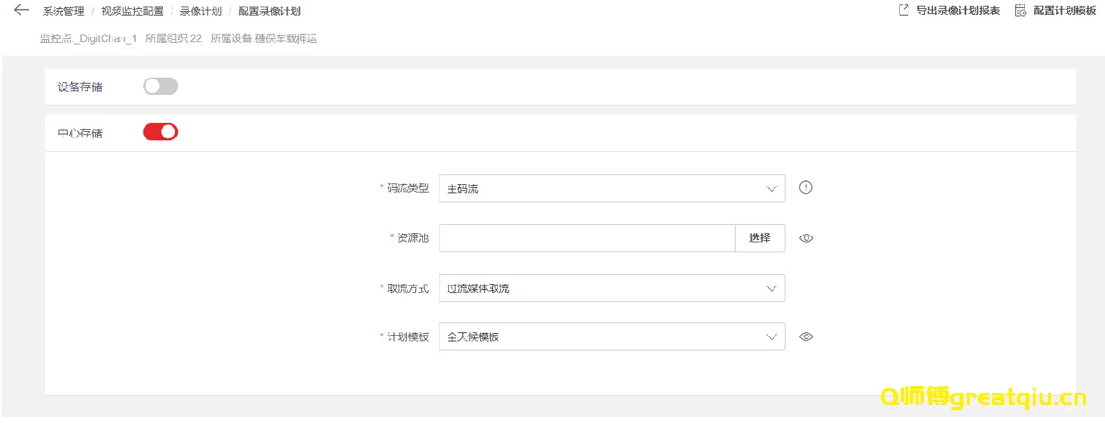Click inside the 资源池 input field

(x=587, y=238)
